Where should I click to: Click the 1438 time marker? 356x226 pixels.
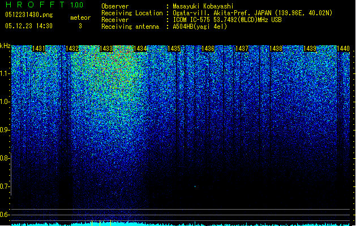point(276,49)
